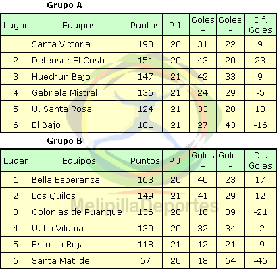Select El Bajo goal difference -16
Image resolution: width=277 pixels, height=269 pixels.
pos(260,125)
